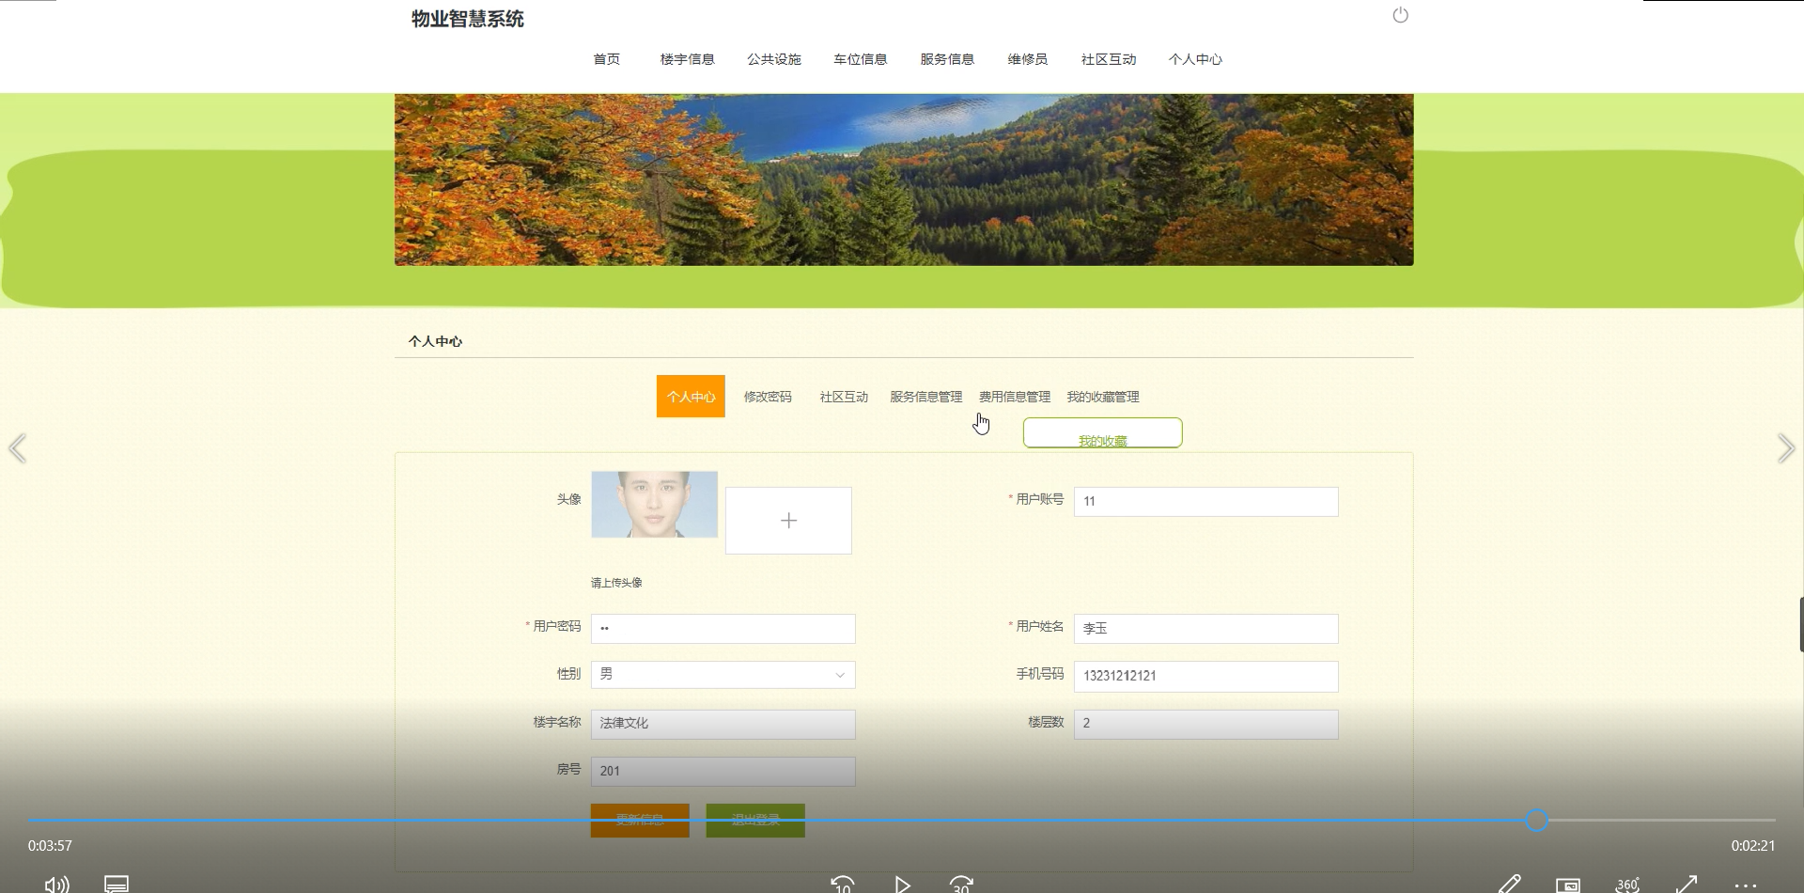This screenshot has width=1804, height=893.
Task: Click the power logout icon in header
Action: pos(1400,15)
